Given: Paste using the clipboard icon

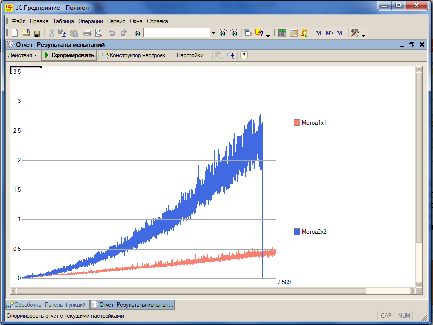Looking at the screenshot, I should pos(74,33).
